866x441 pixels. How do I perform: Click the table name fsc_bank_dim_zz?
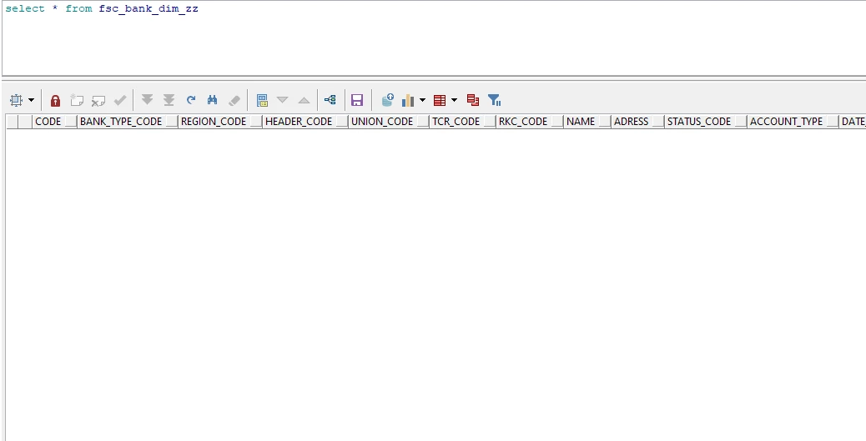click(x=148, y=9)
